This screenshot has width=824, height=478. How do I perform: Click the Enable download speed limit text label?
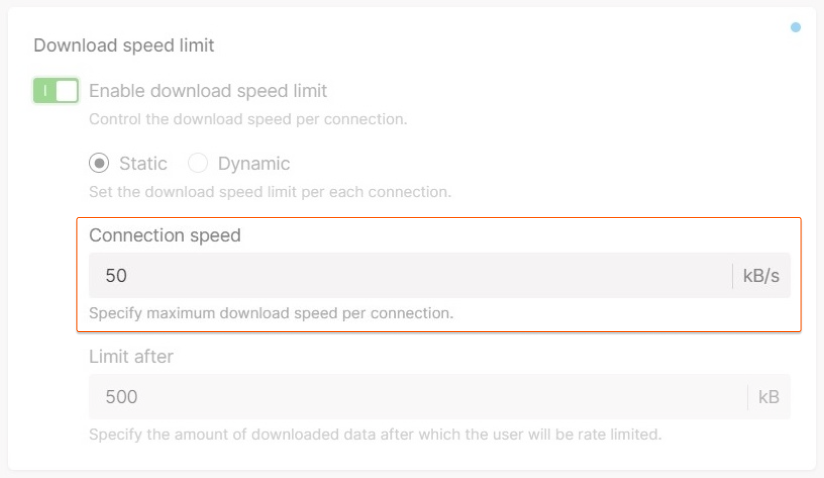(208, 90)
